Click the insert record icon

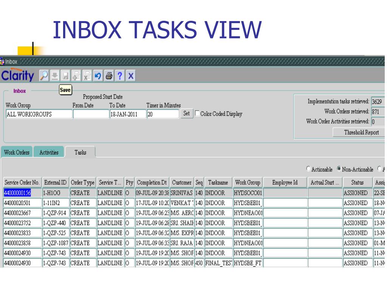tap(76, 76)
